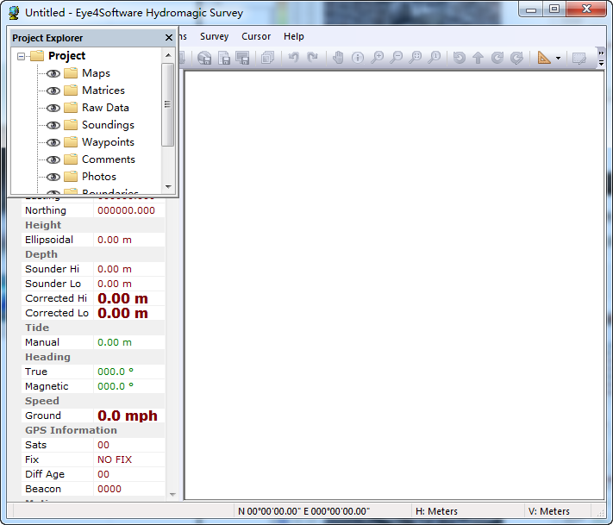
Task: Click the Northing value 000000.000
Action: point(126,210)
